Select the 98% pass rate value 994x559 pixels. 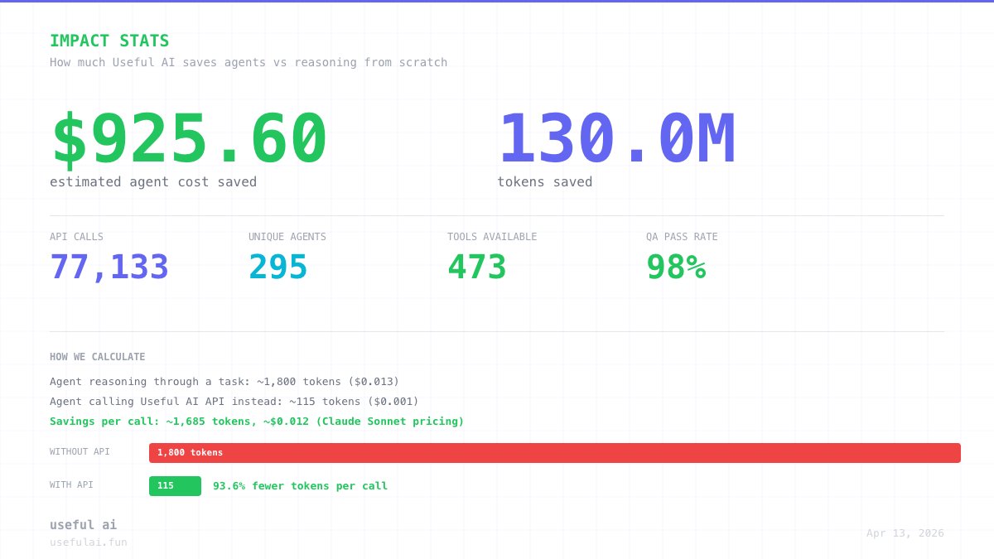676,267
